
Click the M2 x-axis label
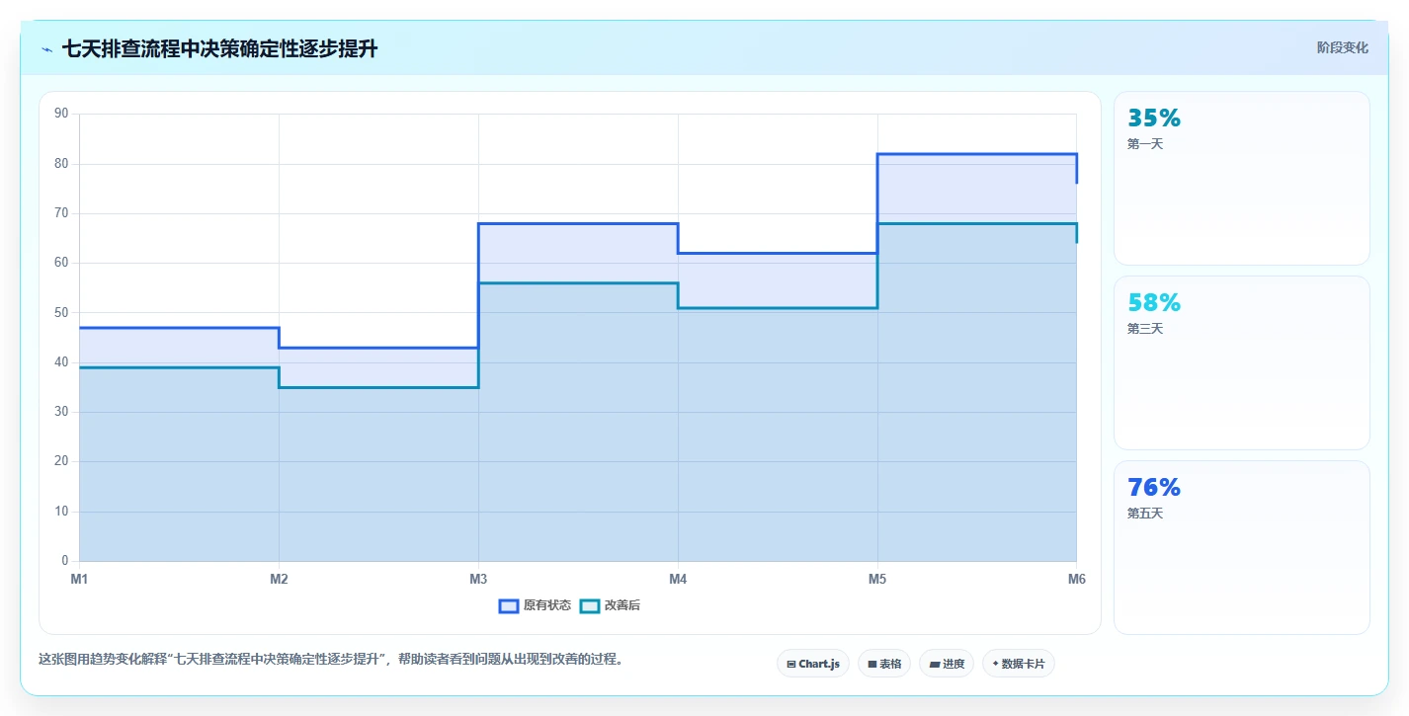(279, 579)
